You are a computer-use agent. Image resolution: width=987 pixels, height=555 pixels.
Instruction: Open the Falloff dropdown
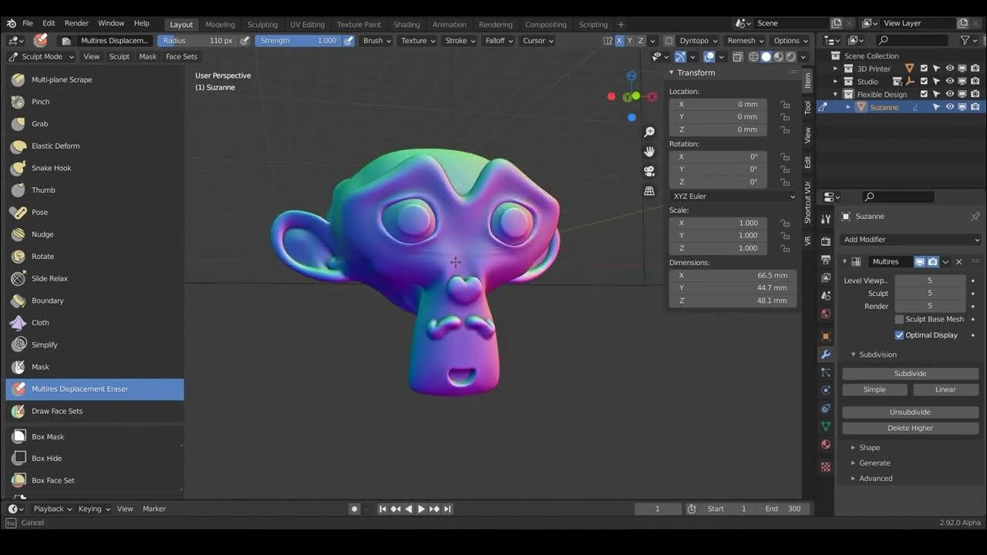click(500, 41)
